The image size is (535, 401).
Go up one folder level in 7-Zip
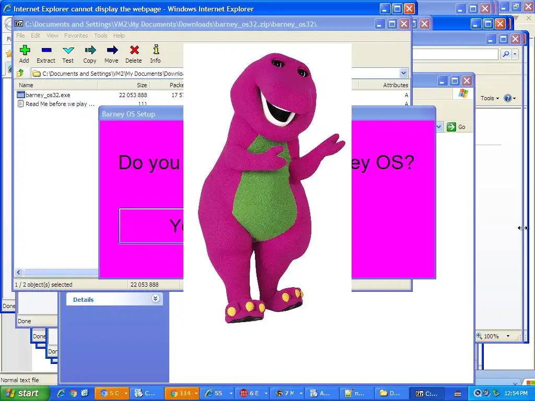(20, 73)
